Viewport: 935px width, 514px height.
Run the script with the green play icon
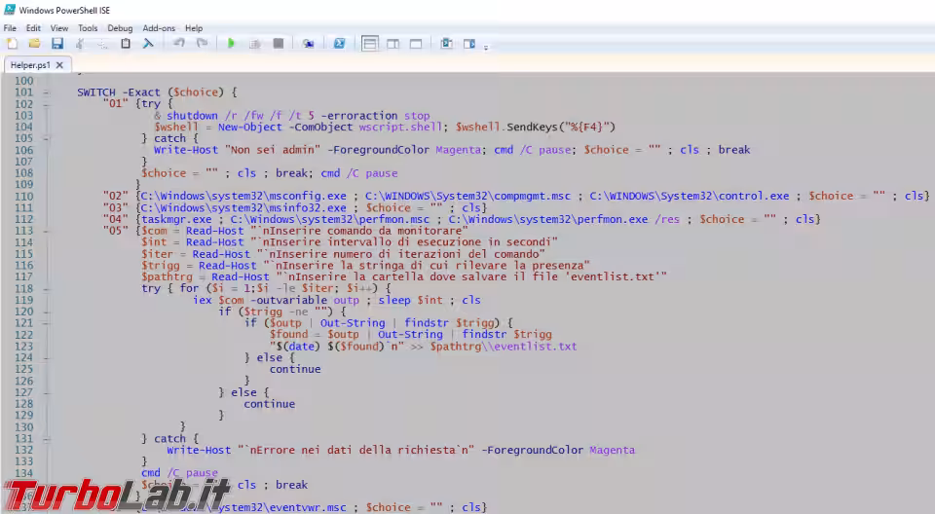(231, 44)
